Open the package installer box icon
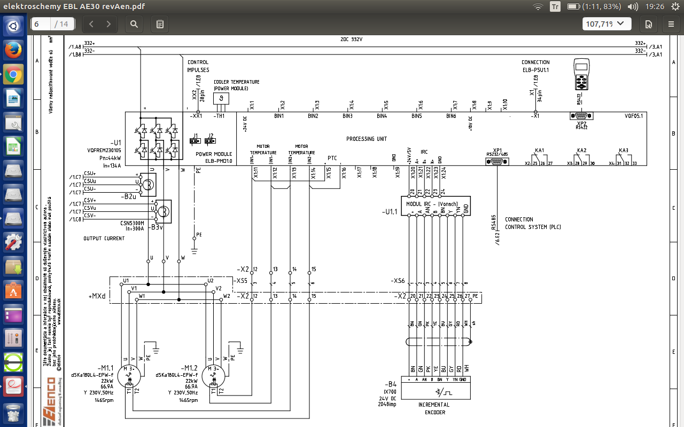Viewport: 684px width, 427px height. click(x=13, y=266)
